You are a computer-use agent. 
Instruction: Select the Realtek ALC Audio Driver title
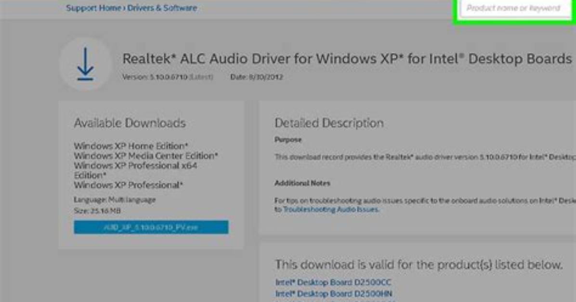pyautogui.click(x=347, y=59)
